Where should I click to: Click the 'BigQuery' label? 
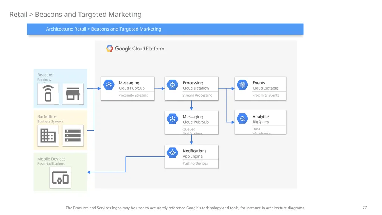[261, 122]
